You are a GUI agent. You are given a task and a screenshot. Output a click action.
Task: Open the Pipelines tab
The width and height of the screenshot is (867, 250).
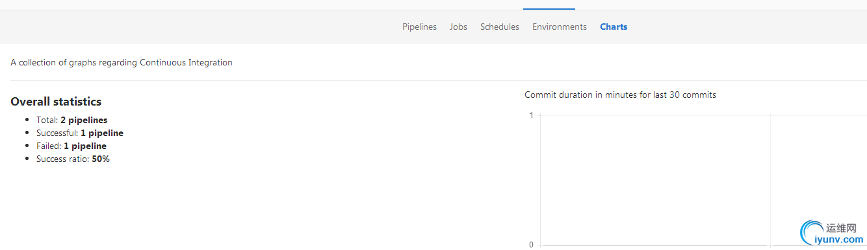coord(419,27)
